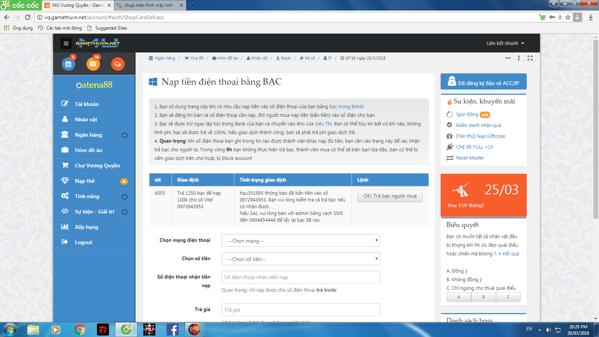Click the Số điện thoại nhận tiền nạp field
Image resolution: width=599 pixels, height=337 pixels.
pyautogui.click(x=301, y=277)
